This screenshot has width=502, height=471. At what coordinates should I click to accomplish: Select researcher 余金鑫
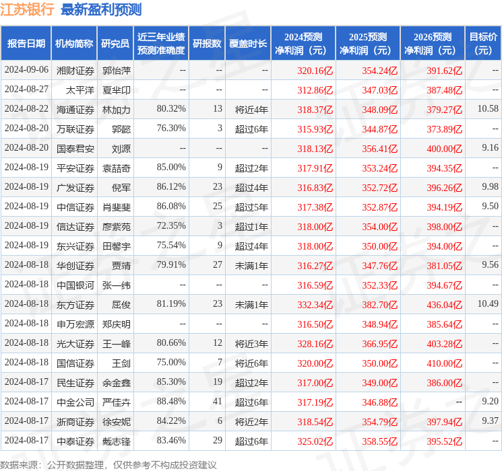point(117,383)
